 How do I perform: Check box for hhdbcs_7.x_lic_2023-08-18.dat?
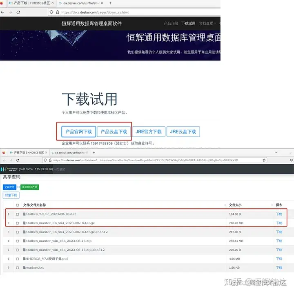pos(18,214)
